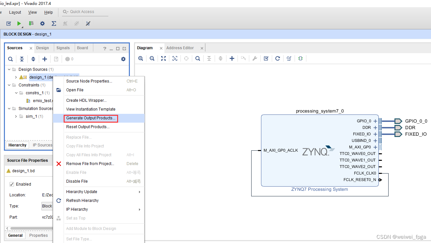Click the validate design checkmark icon in main toolbar

9,23
